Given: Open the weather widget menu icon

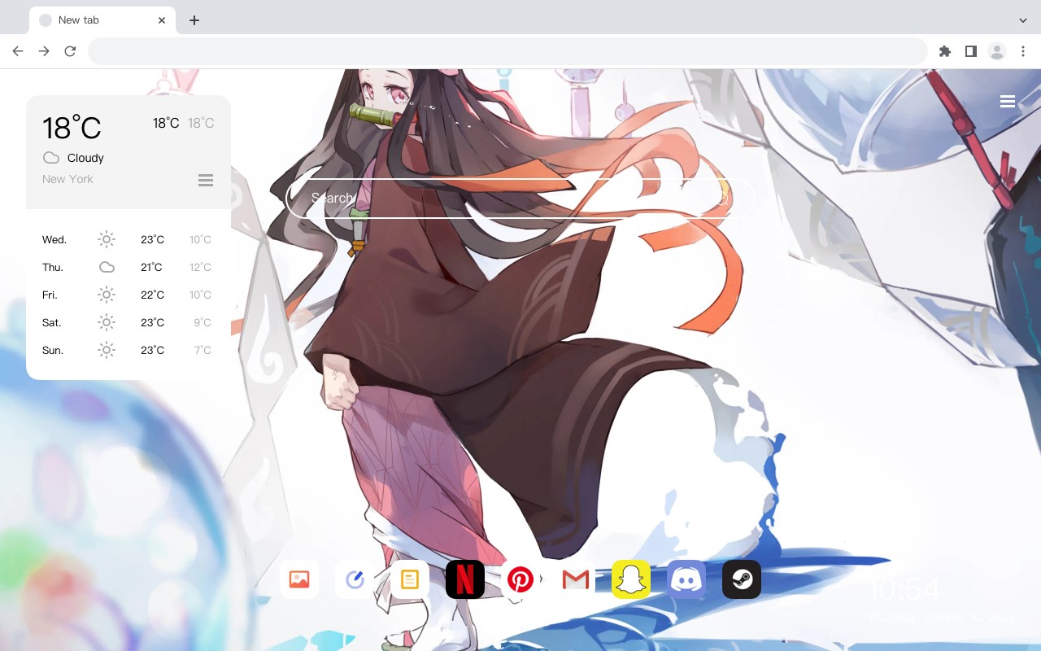Looking at the screenshot, I should [x=206, y=180].
